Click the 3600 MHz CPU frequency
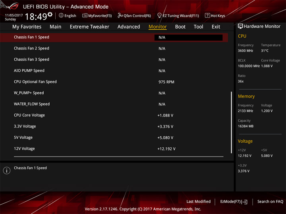Screen dimensions: 286x214 coord(245,51)
